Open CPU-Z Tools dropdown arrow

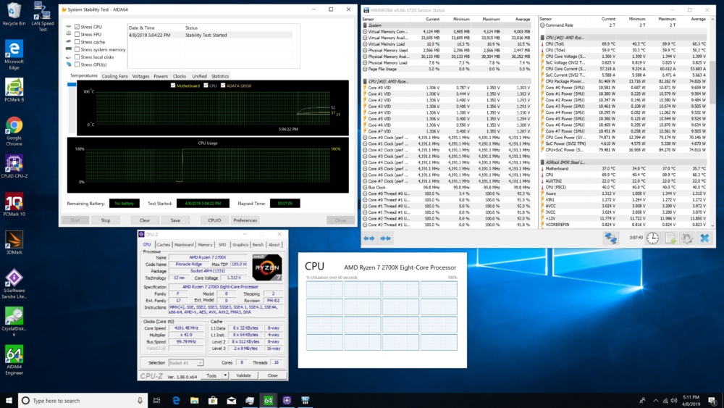tap(225, 375)
